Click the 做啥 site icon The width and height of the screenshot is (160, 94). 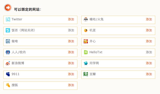(8, 41)
